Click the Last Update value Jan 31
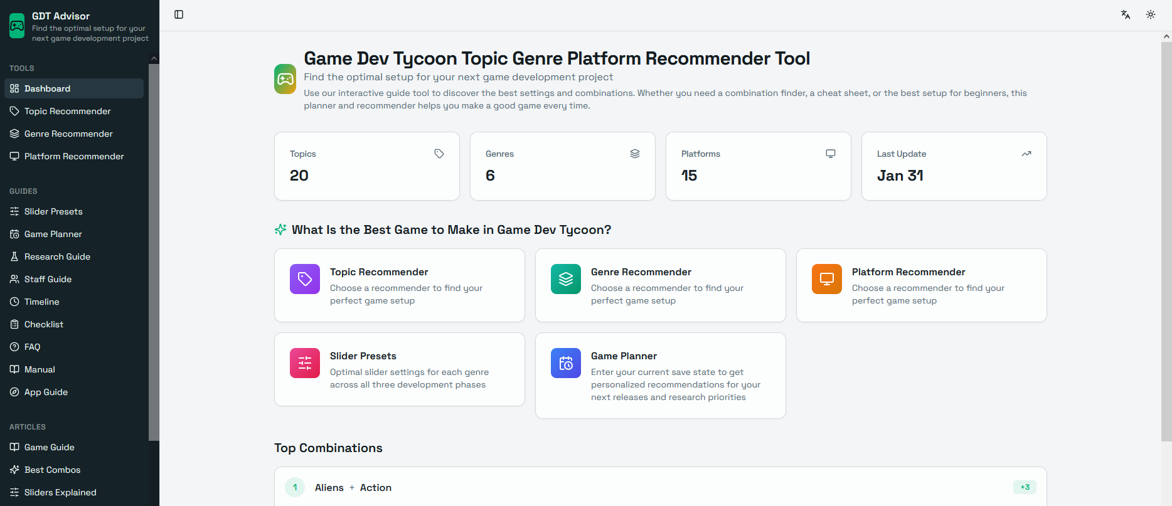 coord(900,176)
